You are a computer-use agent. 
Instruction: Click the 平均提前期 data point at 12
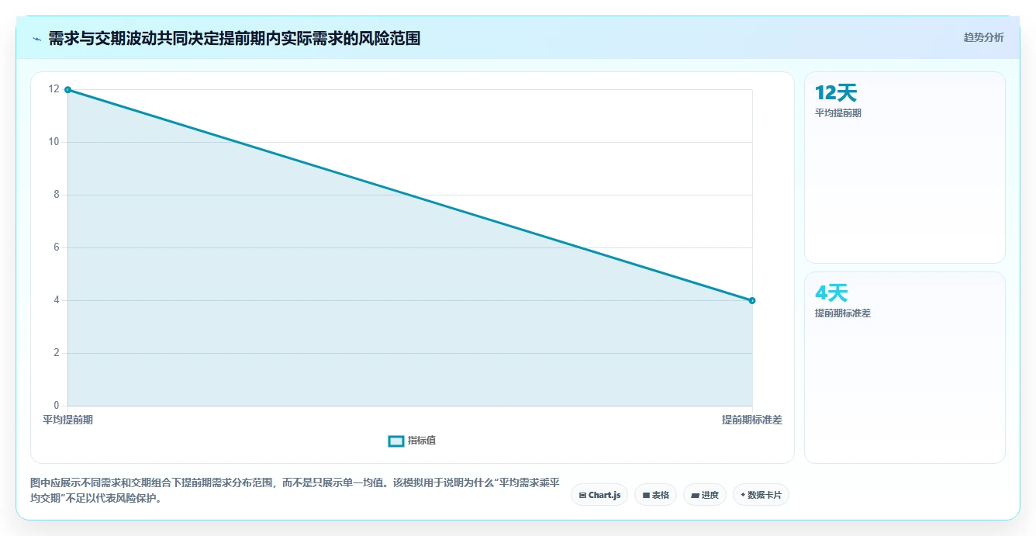(68, 90)
